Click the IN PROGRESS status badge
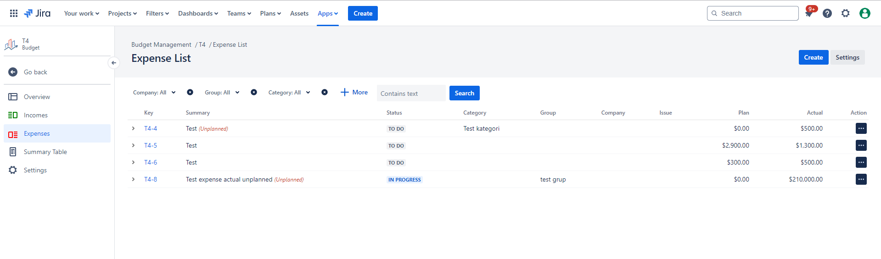881x259 pixels. (x=404, y=180)
